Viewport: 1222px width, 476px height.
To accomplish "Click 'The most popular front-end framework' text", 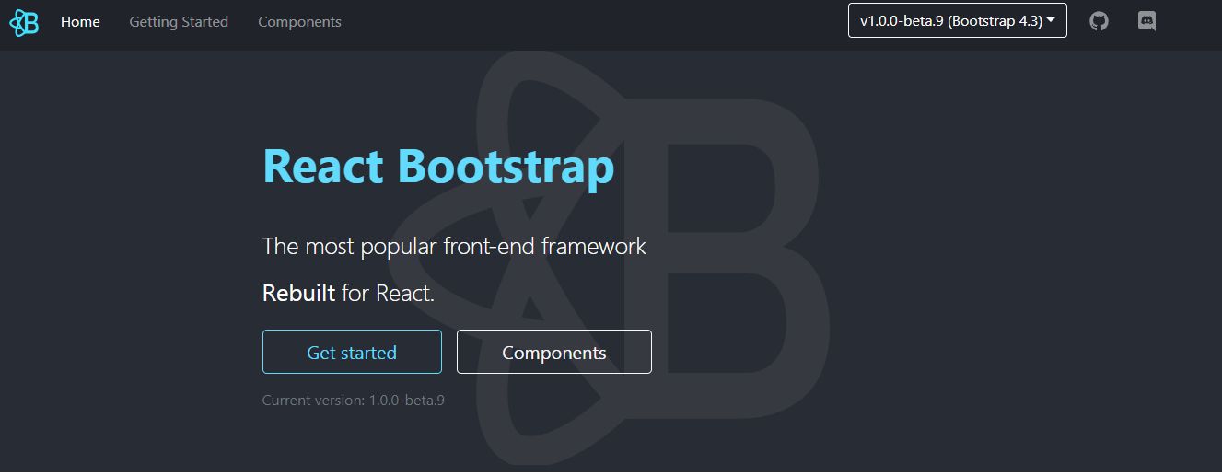I will pyautogui.click(x=454, y=247).
